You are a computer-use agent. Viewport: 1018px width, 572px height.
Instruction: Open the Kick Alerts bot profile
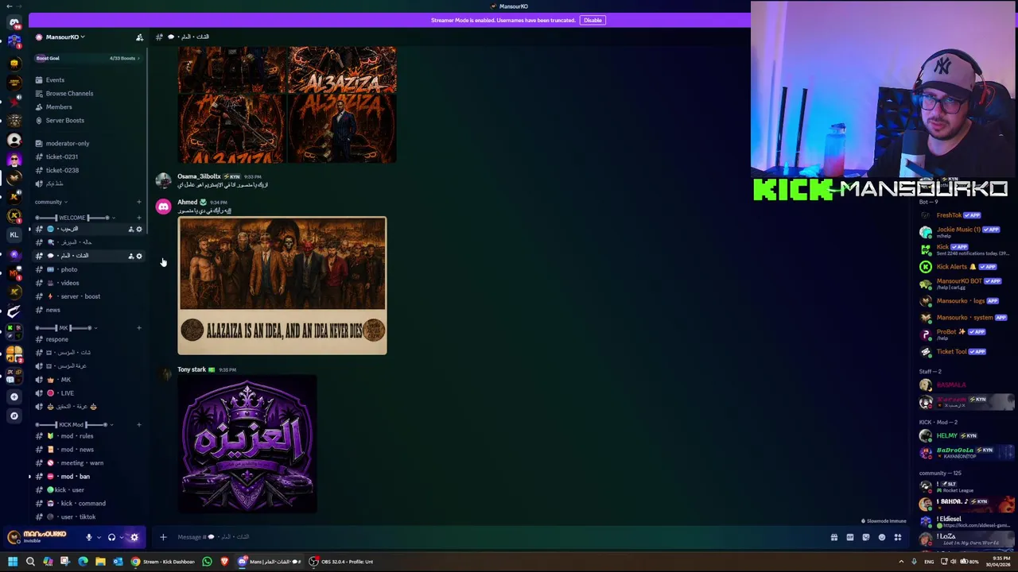click(x=964, y=267)
